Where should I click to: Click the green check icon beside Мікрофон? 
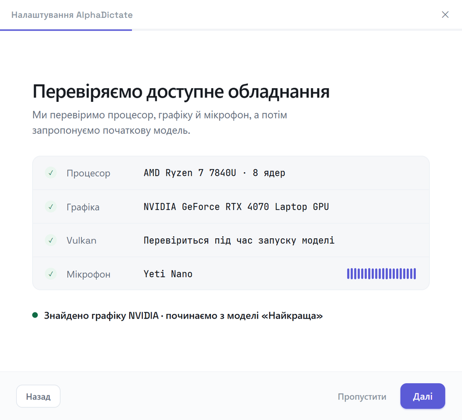[x=51, y=274]
